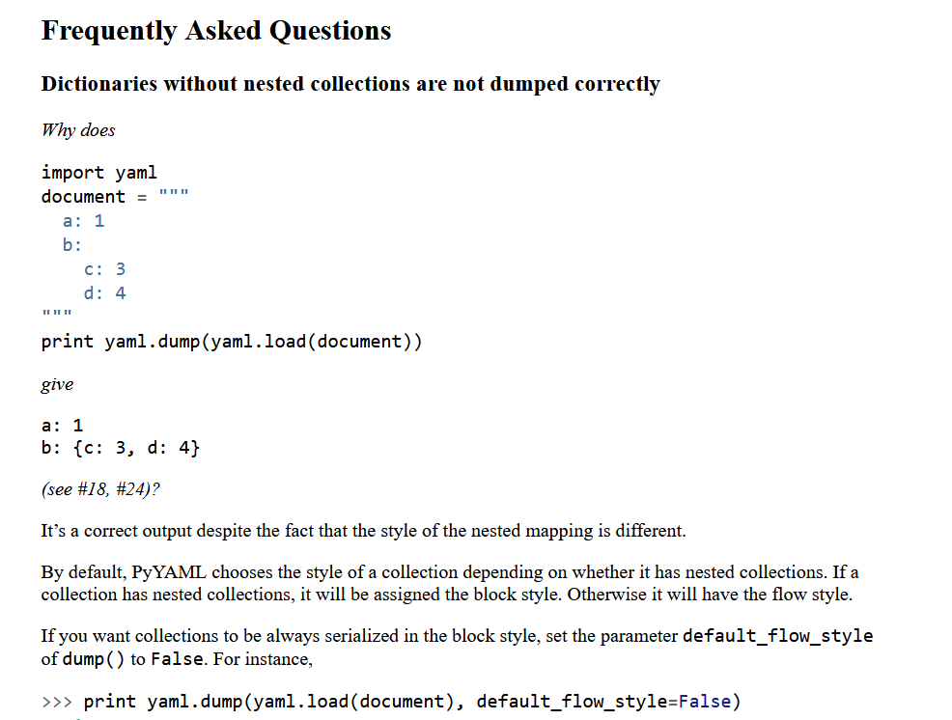Image resolution: width=952 pixels, height=720 pixels.
Task: Click the 'document = """' assignment line
Action: (116, 197)
